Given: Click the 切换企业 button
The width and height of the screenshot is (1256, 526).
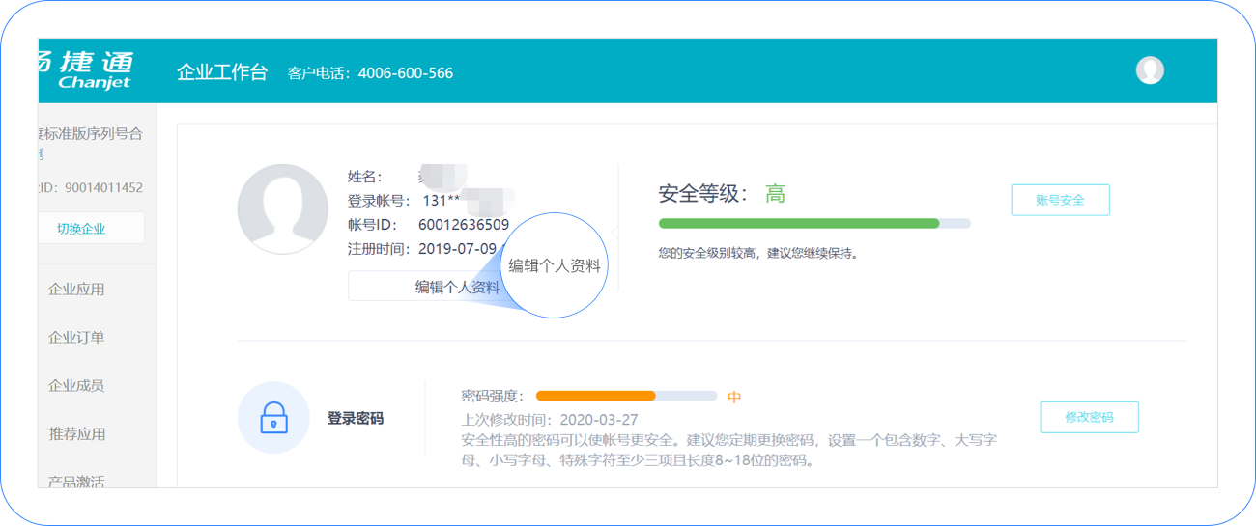Looking at the screenshot, I should tap(81, 229).
